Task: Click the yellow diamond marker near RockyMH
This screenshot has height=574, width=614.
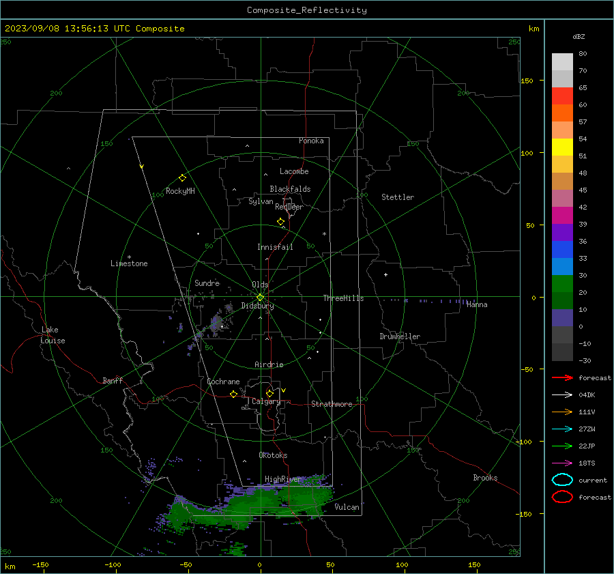Action: [182, 178]
